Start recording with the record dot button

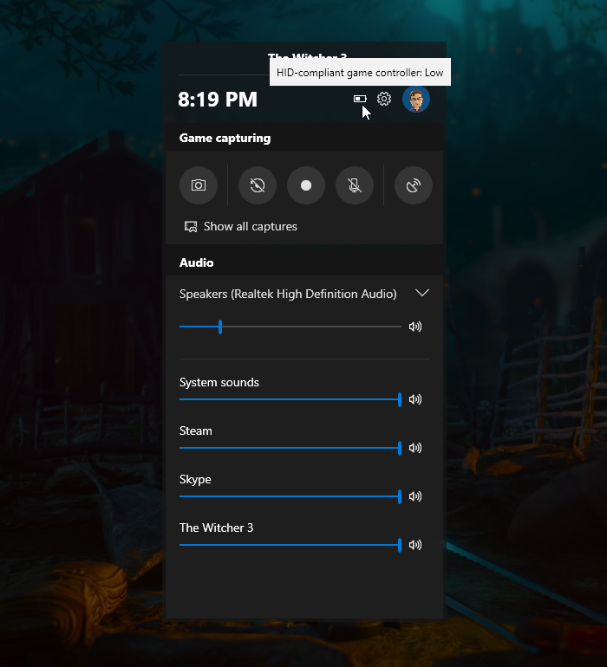pos(306,185)
